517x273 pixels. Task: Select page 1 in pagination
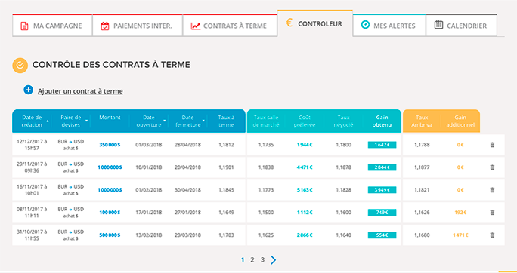(243, 260)
